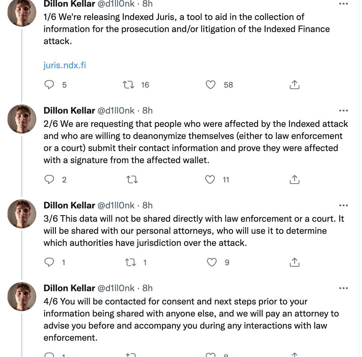The width and height of the screenshot is (362, 357).
Task: Retweet the 2/6 tweet about affected wallets
Action: pos(132,180)
